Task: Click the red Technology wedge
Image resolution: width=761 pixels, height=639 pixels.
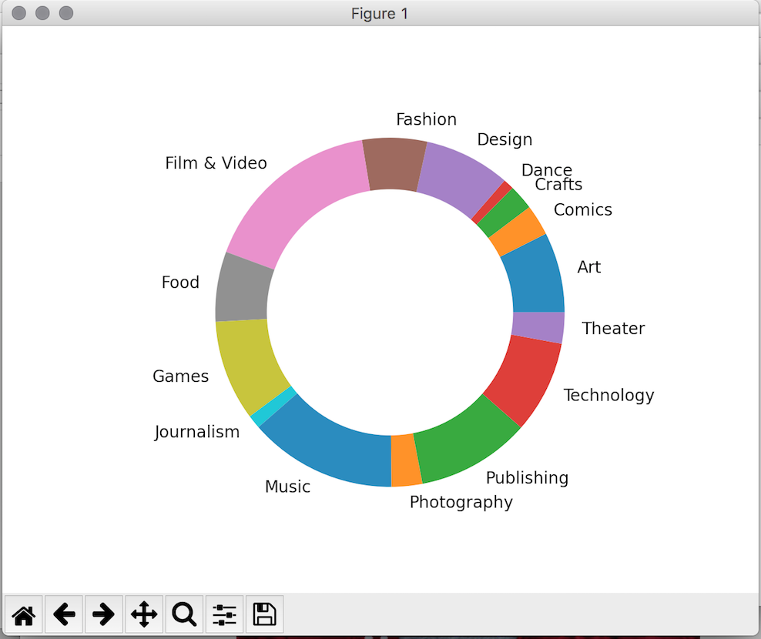Action: [527, 379]
